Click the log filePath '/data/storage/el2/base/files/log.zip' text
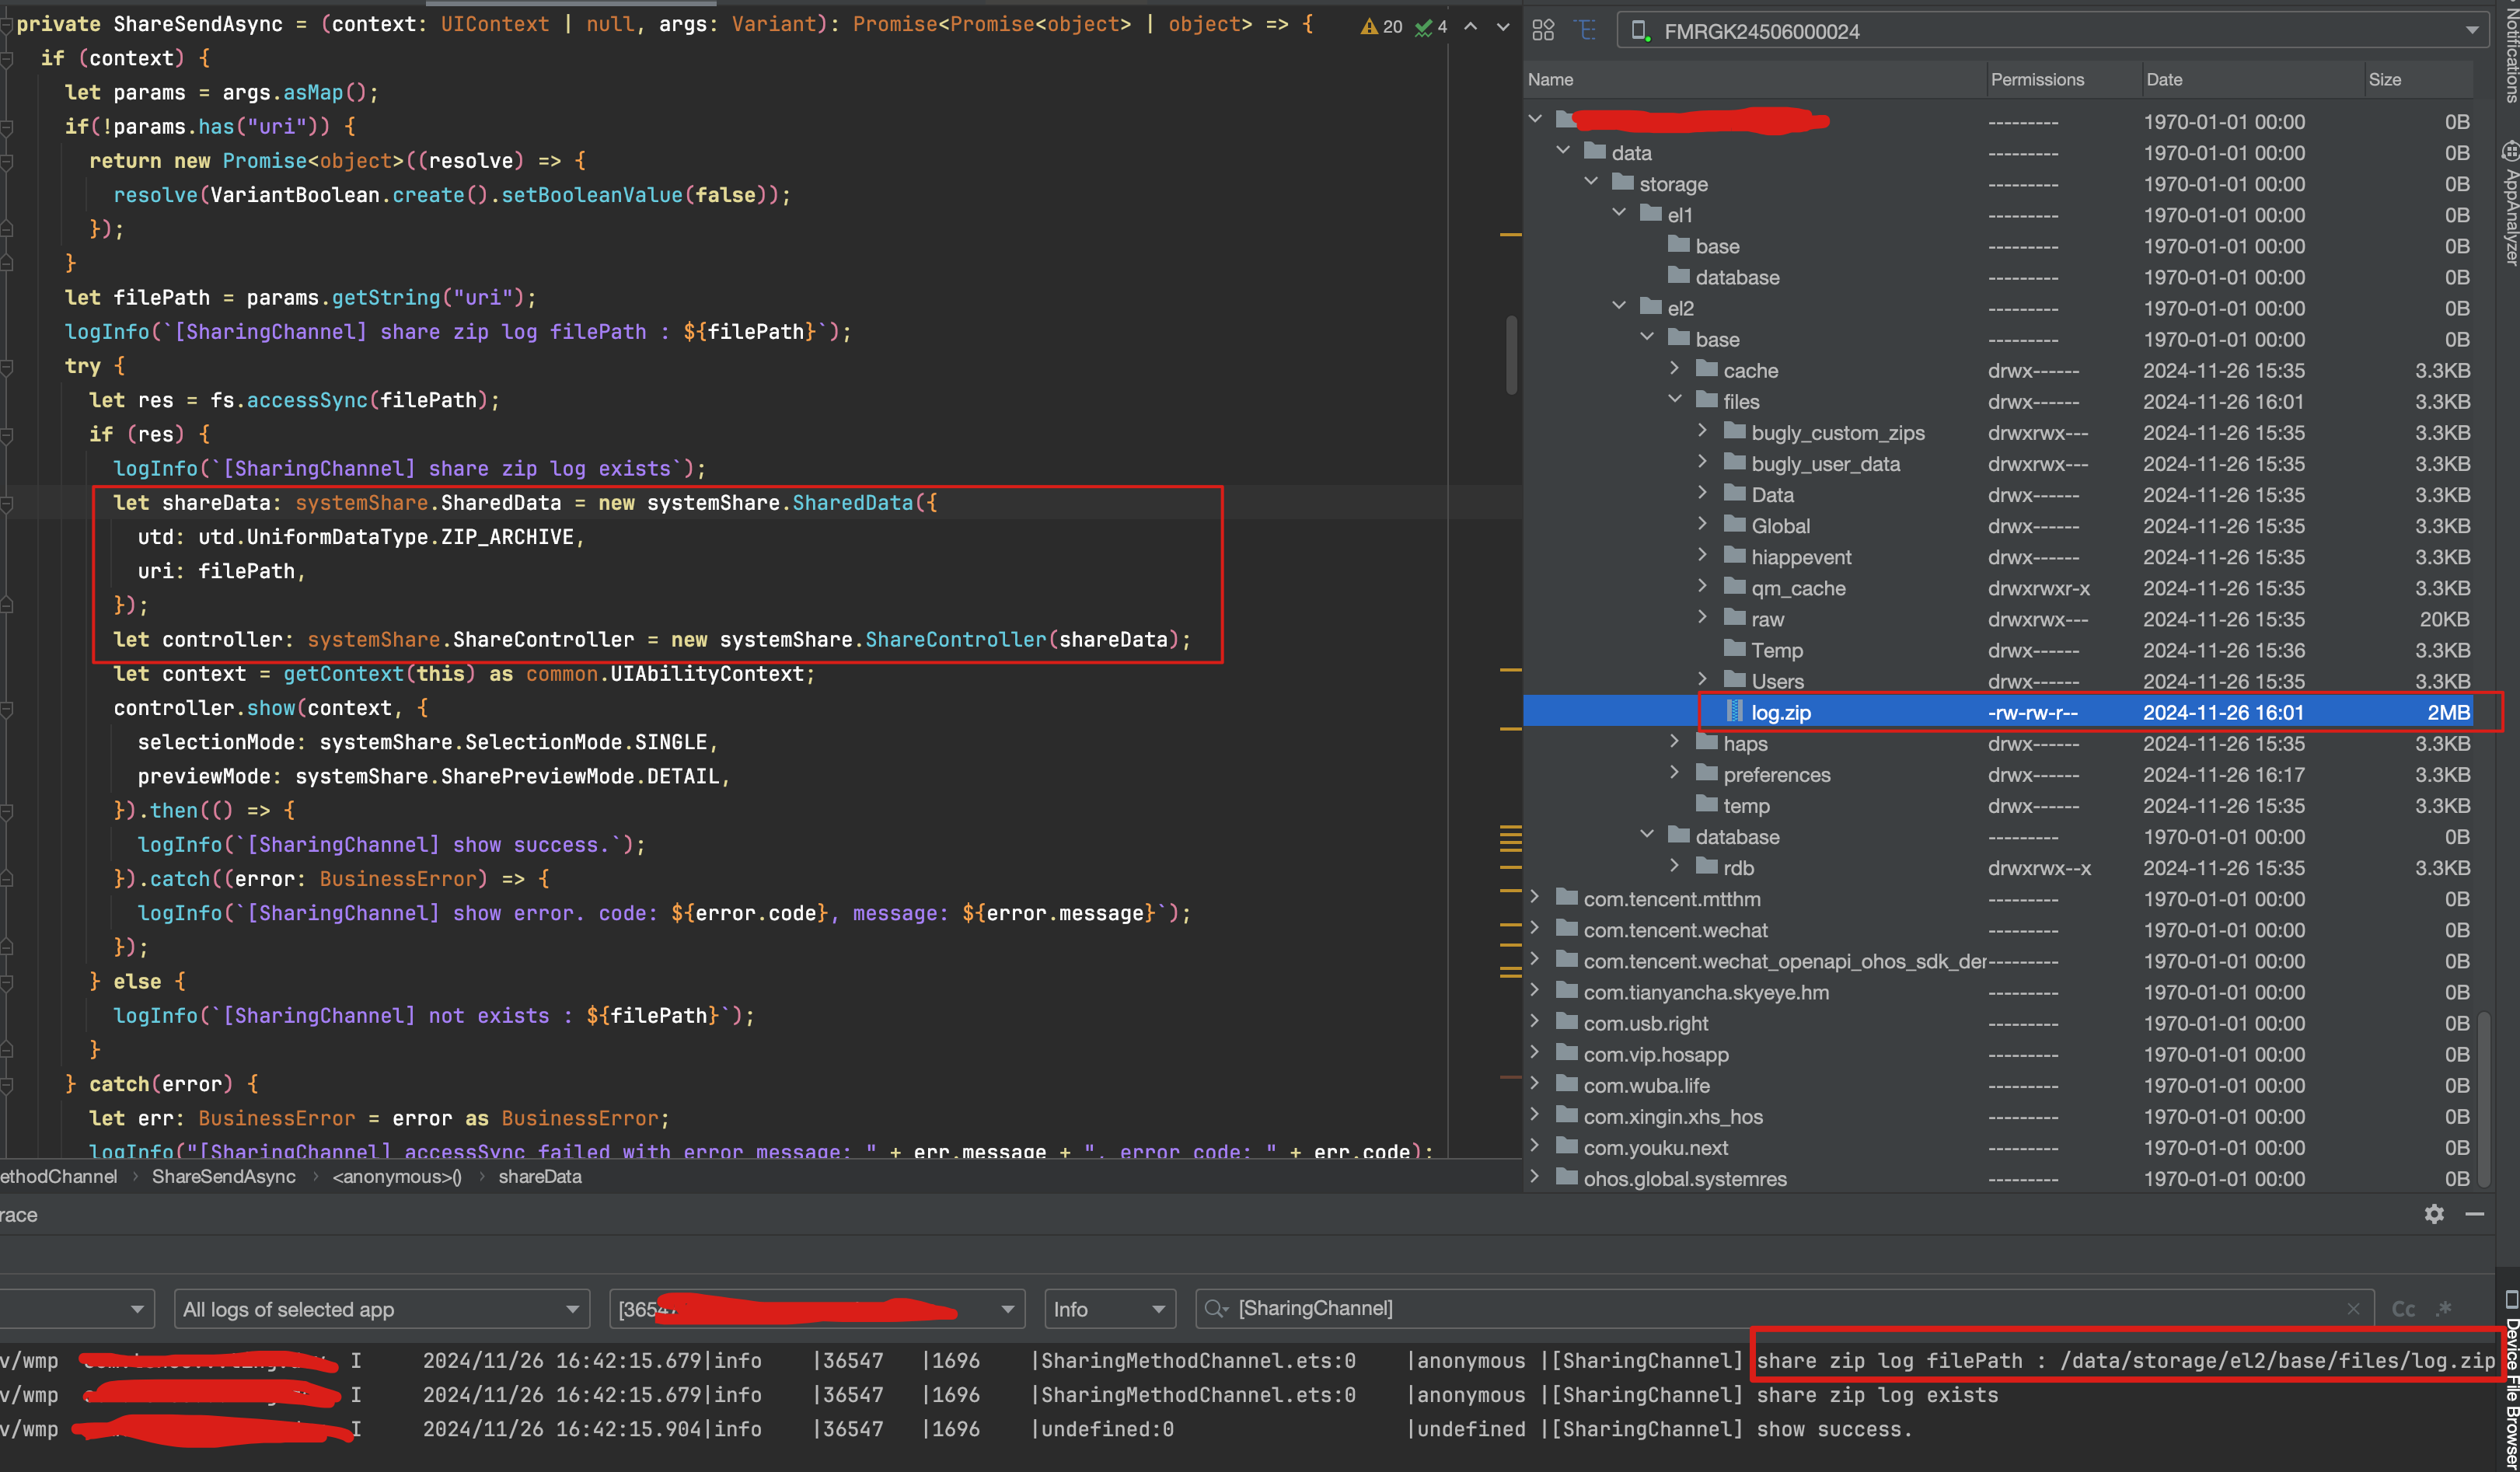Viewport: 2520px width, 1472px height. coord(2277,1360)
